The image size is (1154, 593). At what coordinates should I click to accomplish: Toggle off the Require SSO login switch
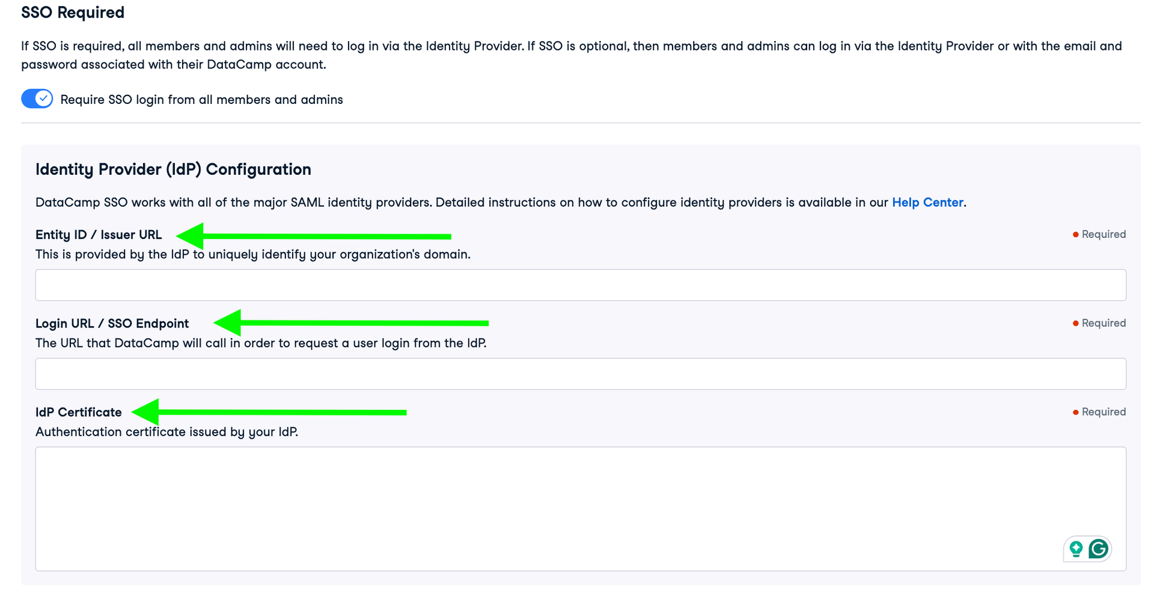pyautogui.click(x=37, y=99)
